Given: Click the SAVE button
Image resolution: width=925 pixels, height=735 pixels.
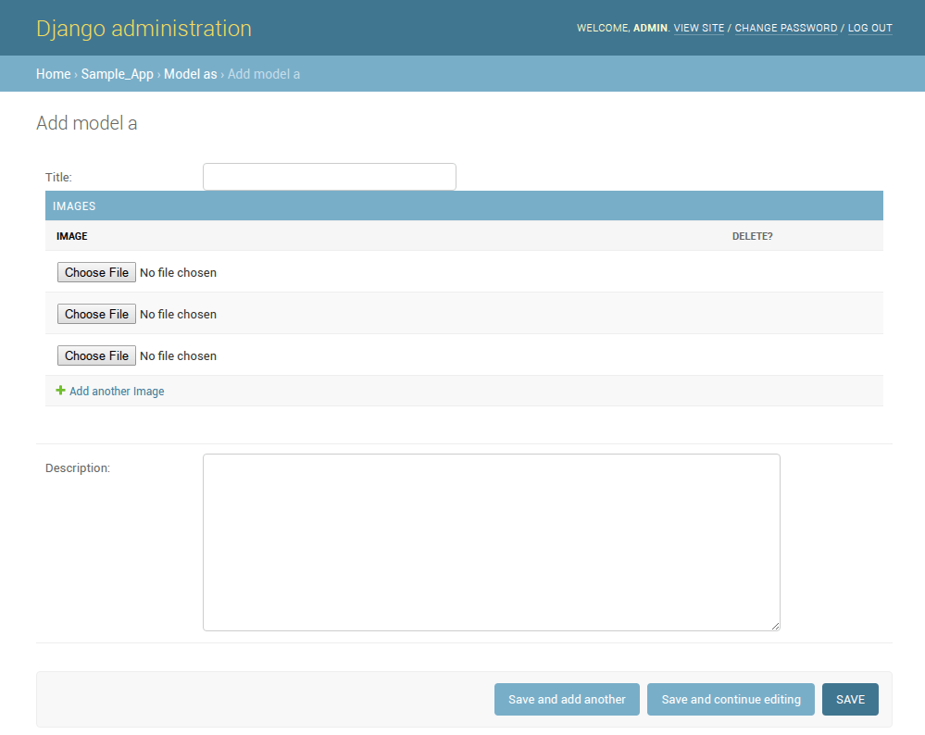Looking at the screenshot, I should [849, 700].
